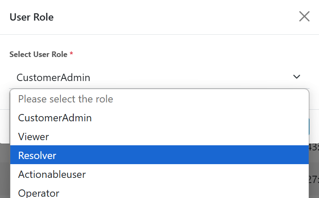This screenshot has height=198, width=319.
Task: Click empty header space beside the title
Action: (x=172, y=17)
